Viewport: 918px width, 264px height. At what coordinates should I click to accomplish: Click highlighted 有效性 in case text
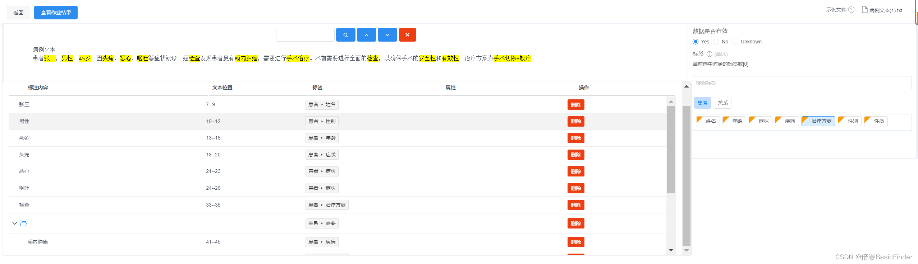450,58
